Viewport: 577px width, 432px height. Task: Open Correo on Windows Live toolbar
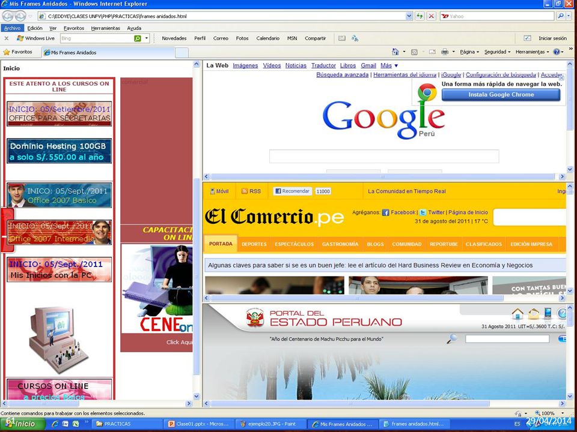(221, 38)
